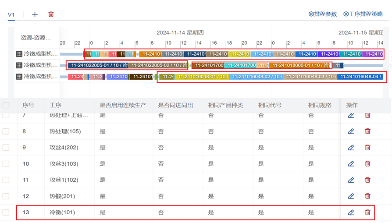Image resolution: width=392 pixels, height=223 pixels.
Task: Click the orange 11-241018006-01 Gantt bar
Action: click(x=300, y=65)
